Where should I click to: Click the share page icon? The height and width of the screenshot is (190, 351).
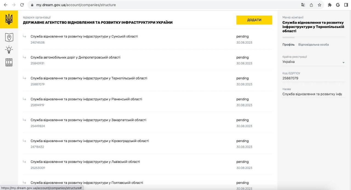point(311,5)
